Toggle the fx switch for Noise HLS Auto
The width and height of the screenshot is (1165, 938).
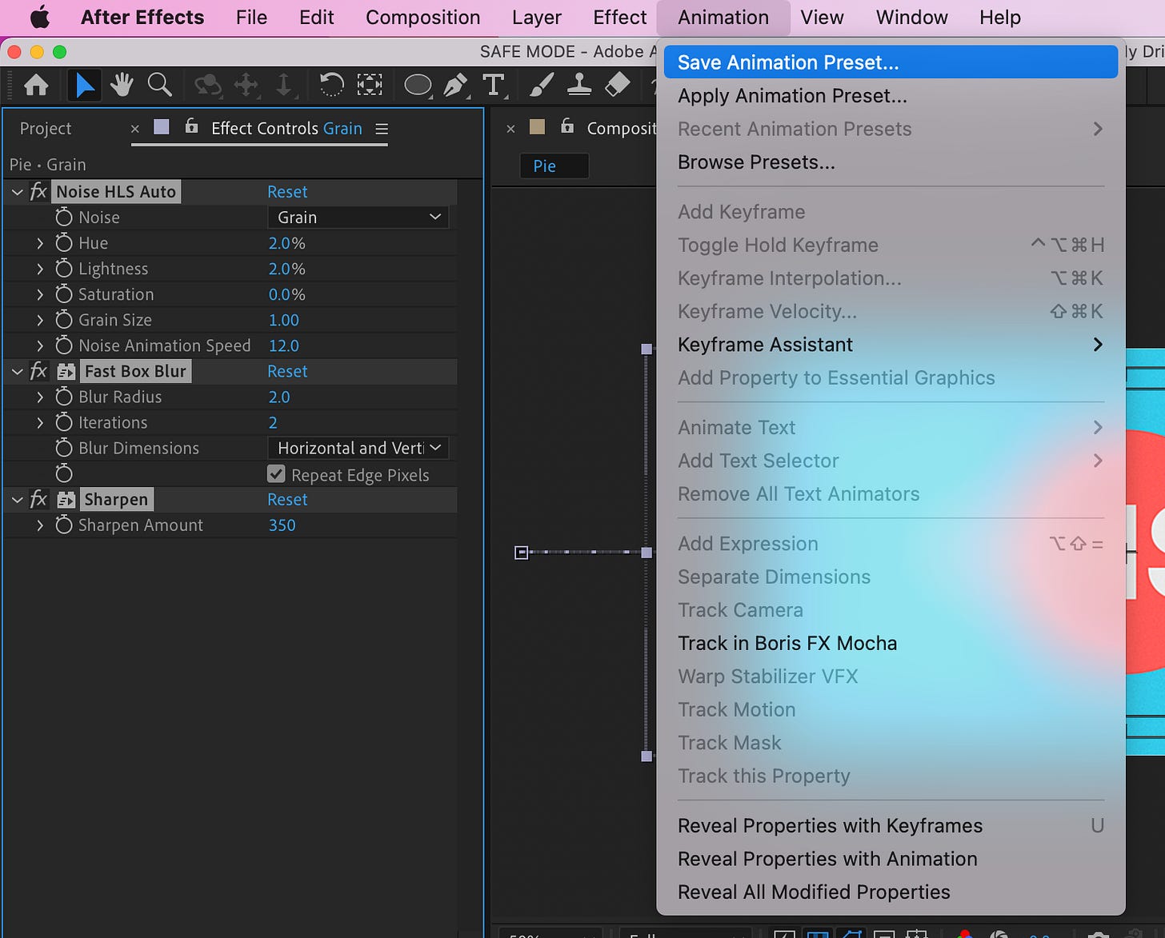38,192
